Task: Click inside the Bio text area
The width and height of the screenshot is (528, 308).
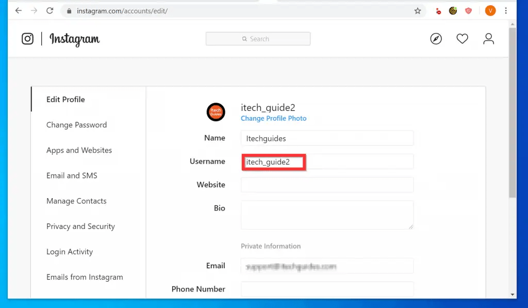Action: pyautogui.click(x=326, y=215)
